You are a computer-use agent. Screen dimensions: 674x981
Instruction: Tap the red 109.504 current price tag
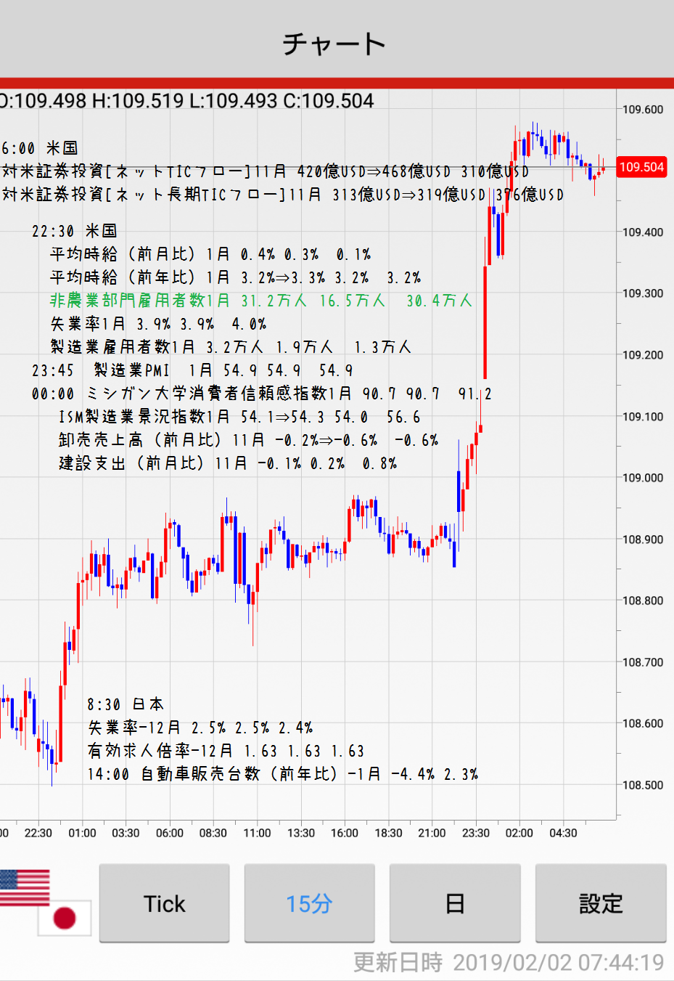point(641,167)
